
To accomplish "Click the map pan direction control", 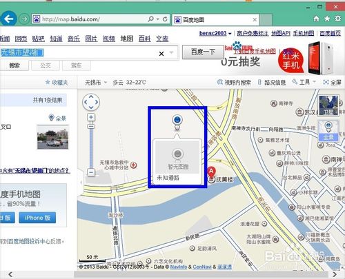I will pos(91,102).
